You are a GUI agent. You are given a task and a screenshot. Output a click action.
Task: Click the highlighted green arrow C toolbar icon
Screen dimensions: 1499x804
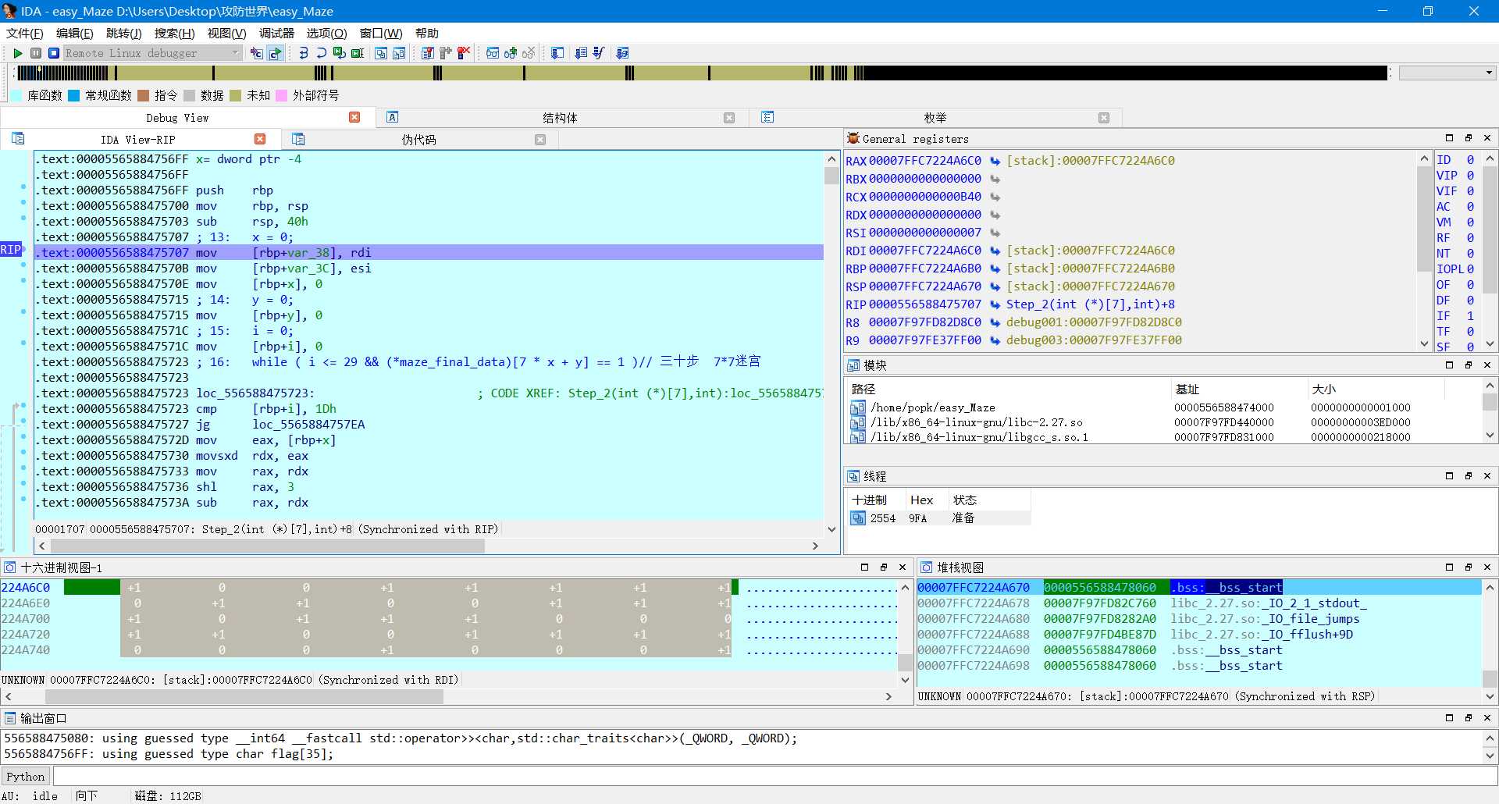click(276, 53)
